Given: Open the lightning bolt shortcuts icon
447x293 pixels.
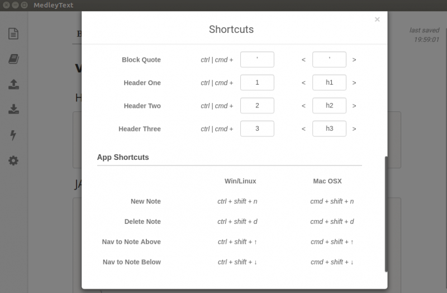Looking at the screenshot, I should coord(13,135).
